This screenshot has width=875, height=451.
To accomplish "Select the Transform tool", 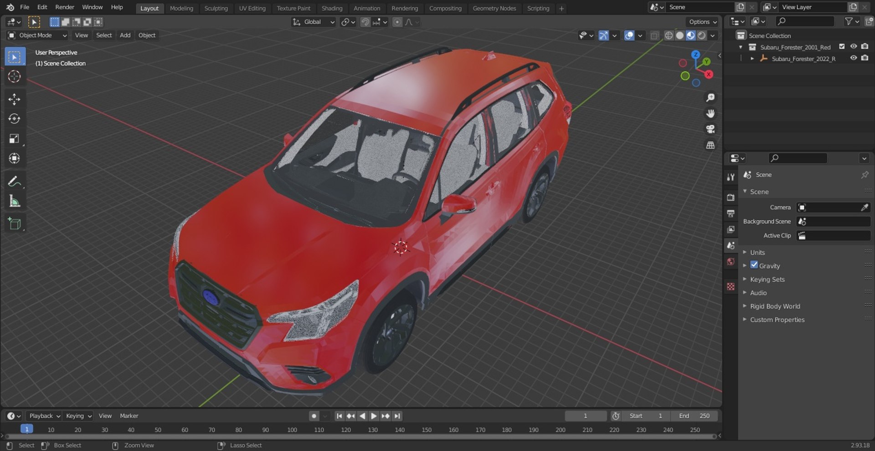I will coord(15,158).
